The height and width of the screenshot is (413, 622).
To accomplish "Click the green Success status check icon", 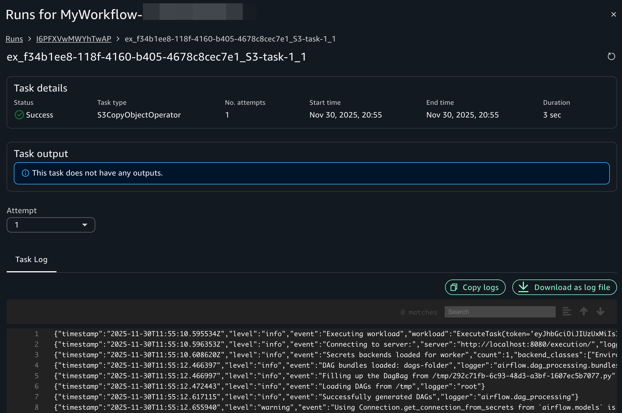I will click(x=19, y=115).
